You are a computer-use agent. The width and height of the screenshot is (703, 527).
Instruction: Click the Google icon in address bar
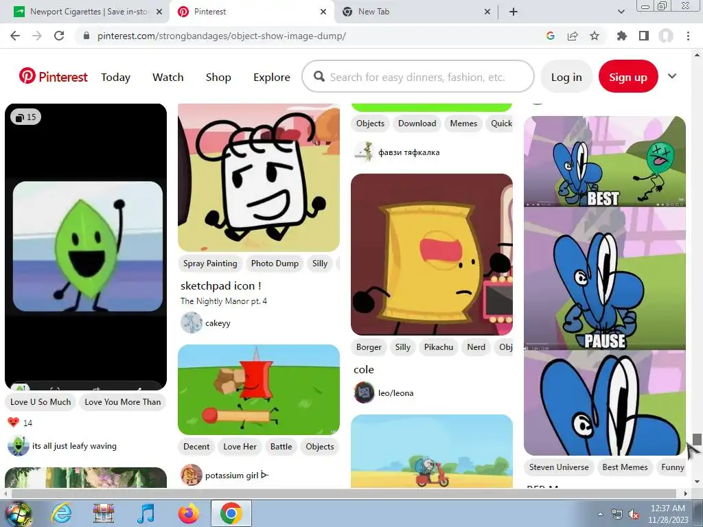pos(551,36)
